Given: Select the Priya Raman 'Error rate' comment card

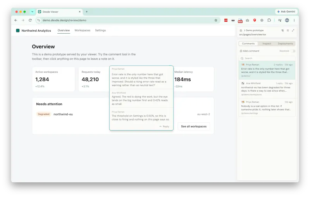Looking at the screenshot, I should (267, 70).
